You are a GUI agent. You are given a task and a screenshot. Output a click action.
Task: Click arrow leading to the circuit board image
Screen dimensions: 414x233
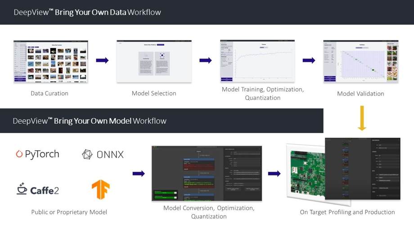(x=274, y=174)
